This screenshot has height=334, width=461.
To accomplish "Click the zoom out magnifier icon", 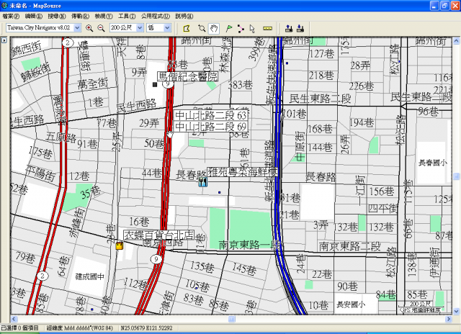I will [x=101, y=28].
